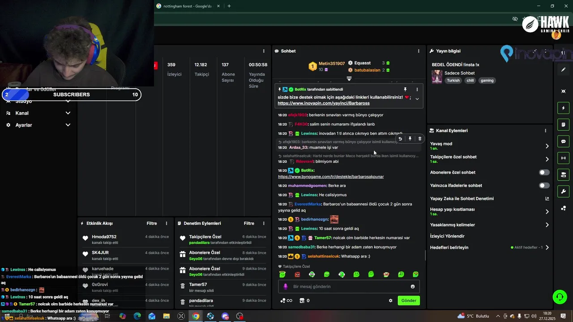
Task: Open the support headset chat bubble
Action: point(559,297)
